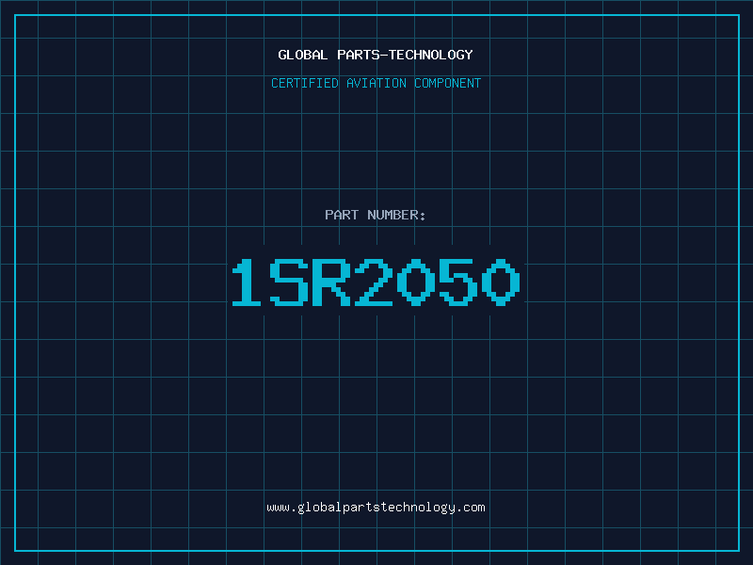Open the globalpartstechnology domain name link
The height and width of the screenshot is (565, 753).
[376, 508]
